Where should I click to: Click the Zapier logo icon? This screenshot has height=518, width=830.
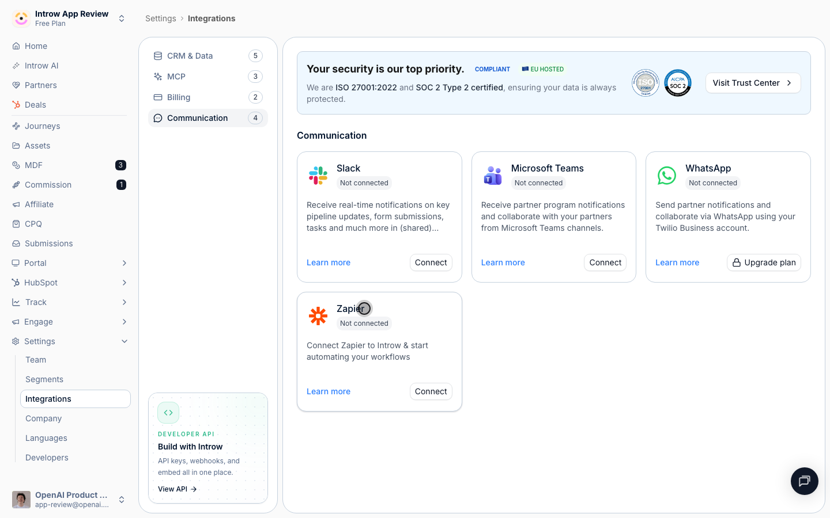click(x=318, y=315)
